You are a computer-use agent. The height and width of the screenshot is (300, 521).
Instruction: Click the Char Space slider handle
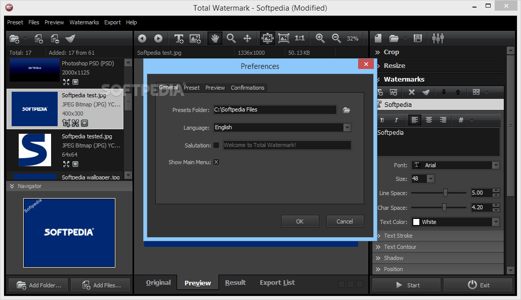[444, 207]
